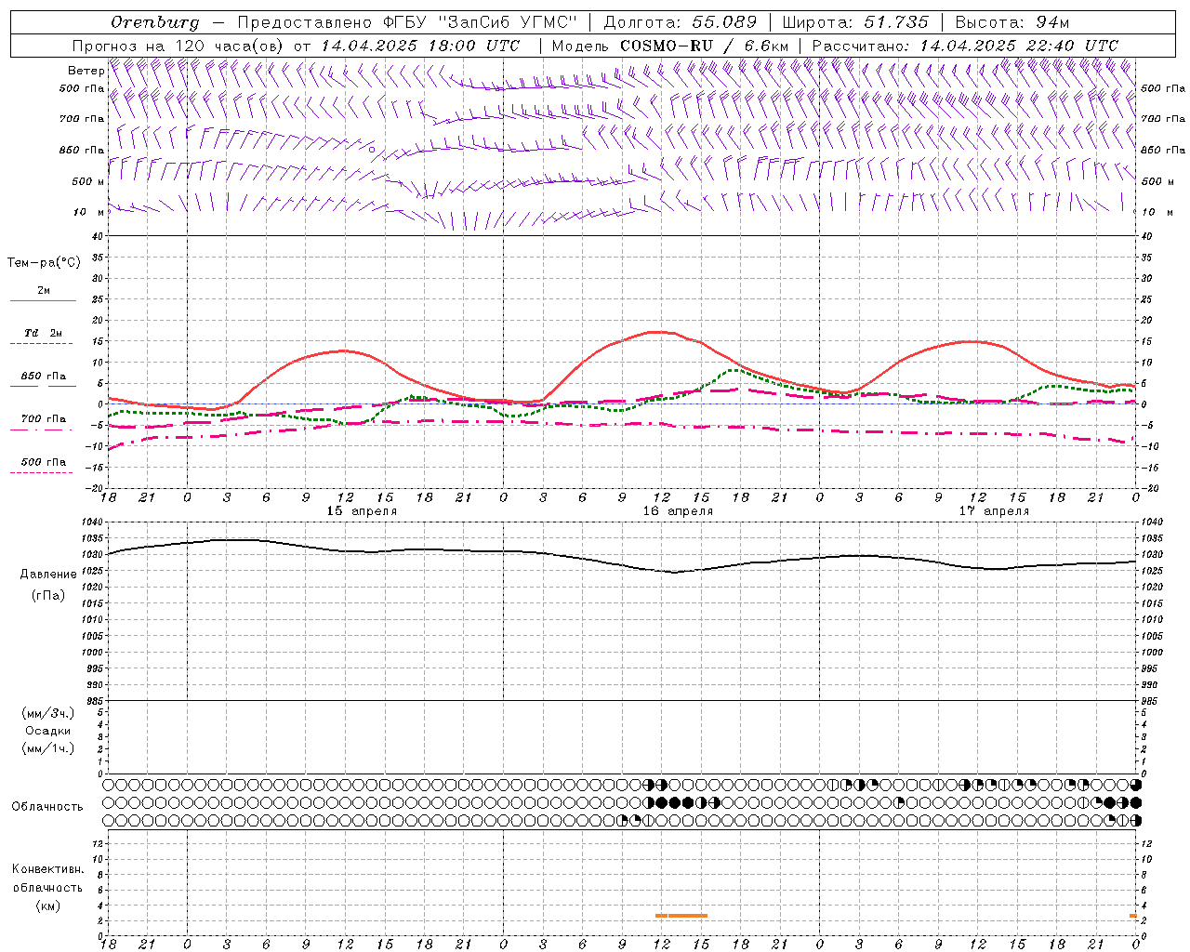Click the Orenburg station title
The width and height of the screenshot is (1190, 952).
point(155,22)
